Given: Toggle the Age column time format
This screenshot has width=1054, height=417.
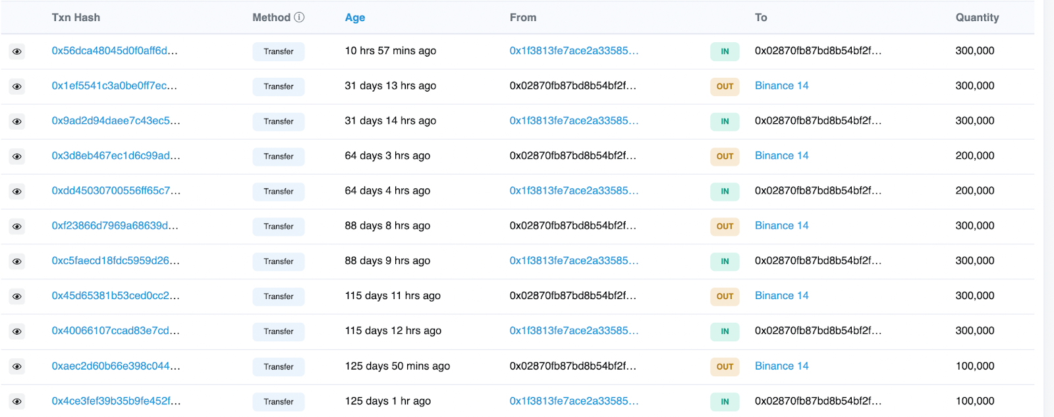Looking at the screenshot, I should (354, 18).
